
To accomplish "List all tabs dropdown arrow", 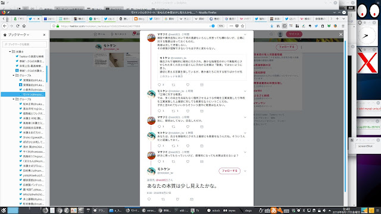I will 343,18.
